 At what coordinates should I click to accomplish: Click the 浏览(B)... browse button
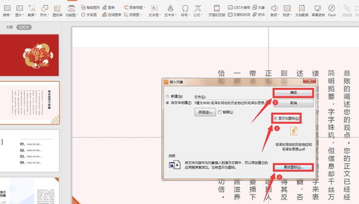(205, 112)
